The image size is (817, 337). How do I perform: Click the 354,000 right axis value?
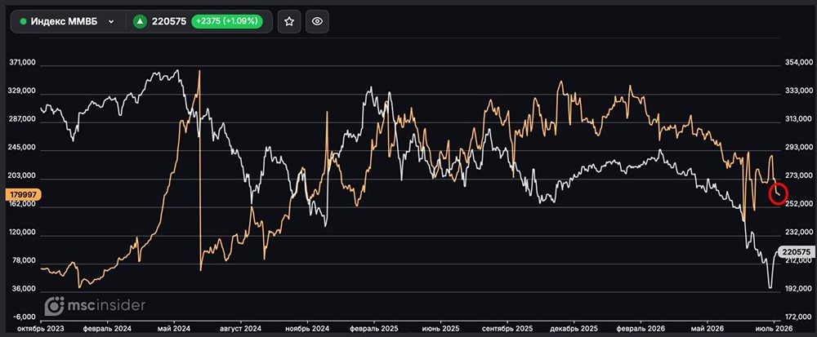(797, 63)
